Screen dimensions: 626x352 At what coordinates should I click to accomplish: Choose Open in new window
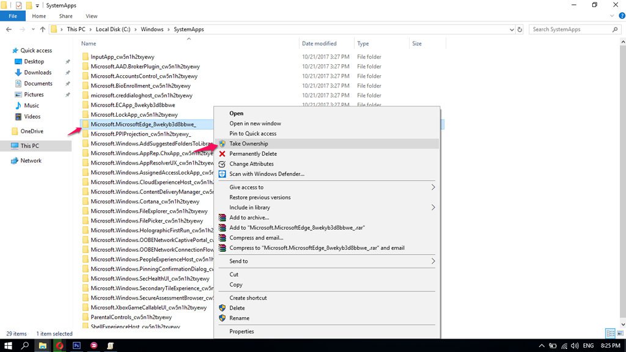pyautogui.click(x=255, y=123)
